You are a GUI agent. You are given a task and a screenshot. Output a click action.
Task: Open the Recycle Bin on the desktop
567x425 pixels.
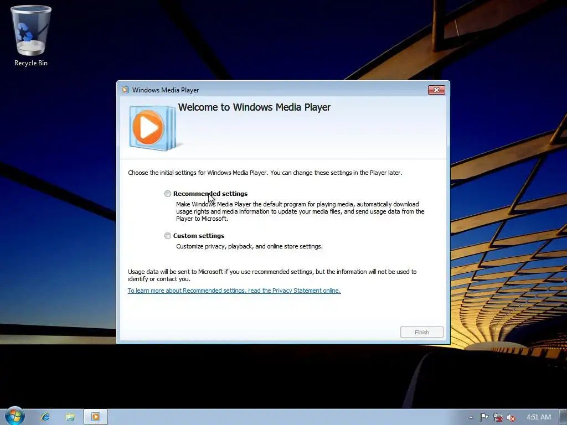31,36
